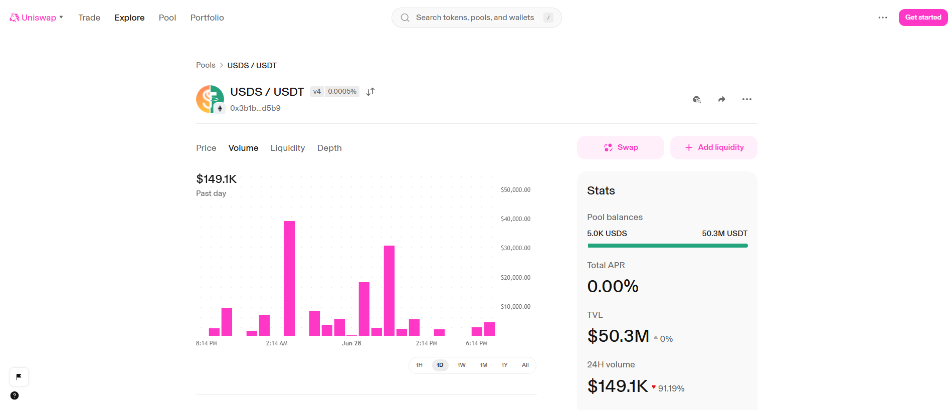This screenshot has width=949, height=410.
Task: Click the Swap button
Action: tap(621, 147)
